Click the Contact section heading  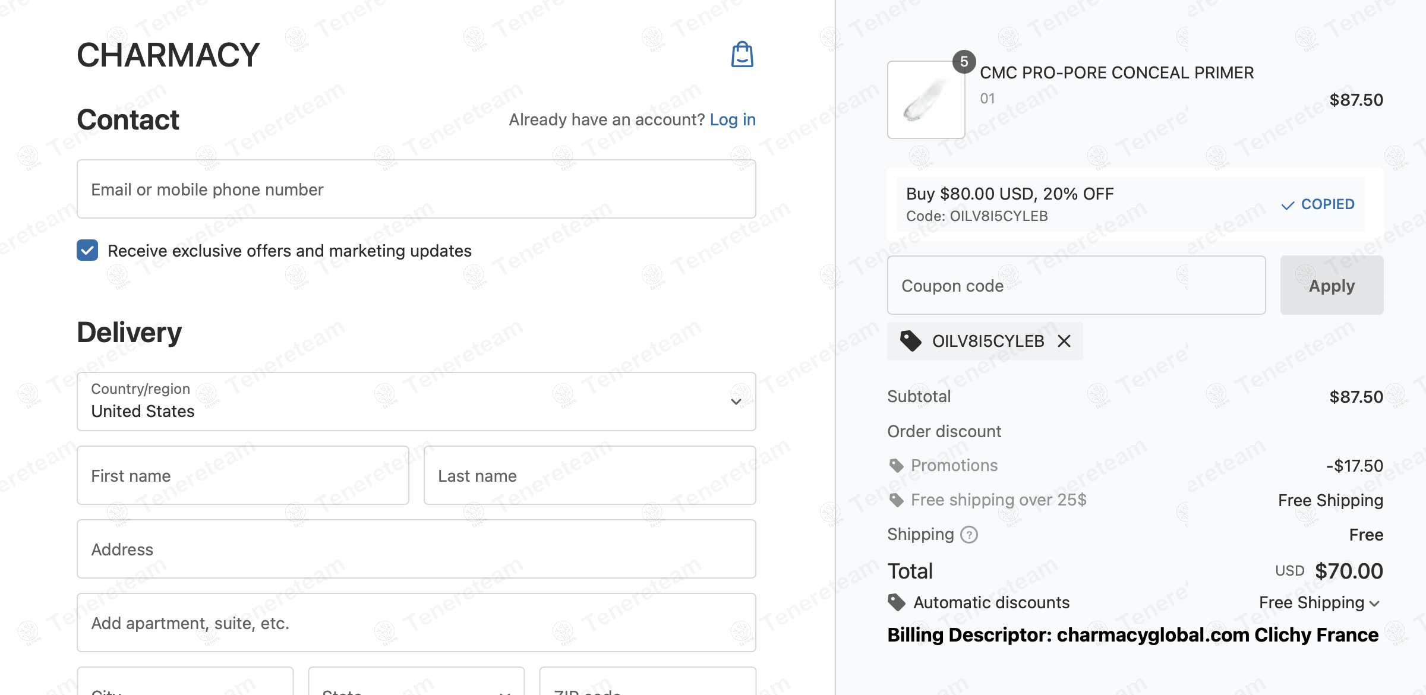tap(128, 119)
